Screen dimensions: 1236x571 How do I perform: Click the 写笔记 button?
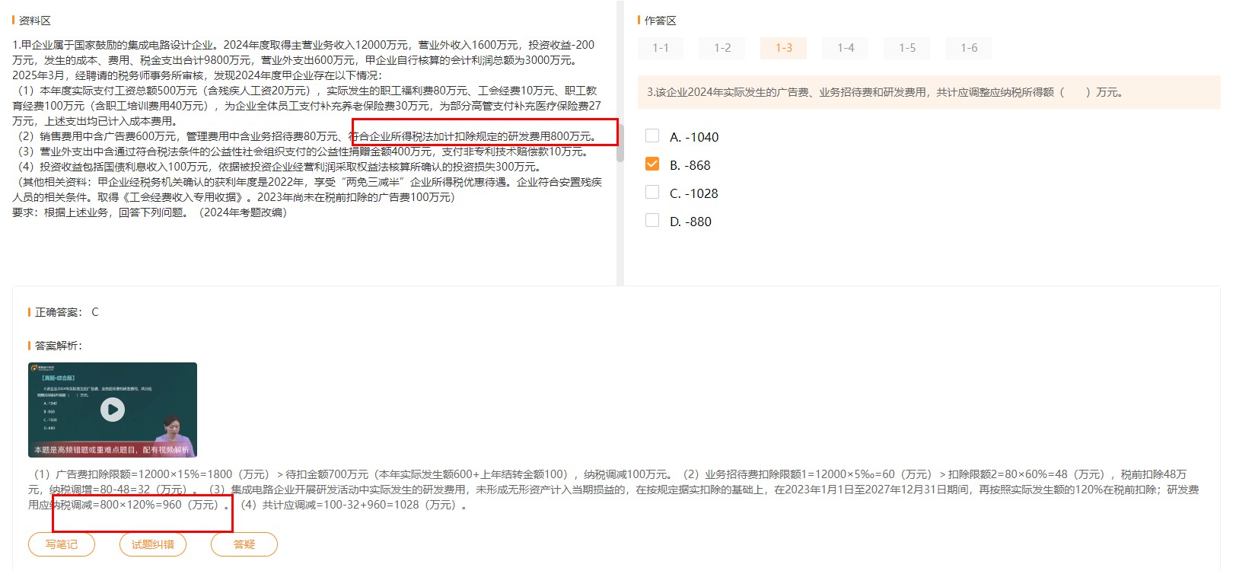(62, 544)
